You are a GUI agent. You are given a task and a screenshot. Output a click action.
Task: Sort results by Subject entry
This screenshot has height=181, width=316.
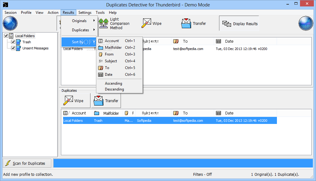tap(119, 61)
